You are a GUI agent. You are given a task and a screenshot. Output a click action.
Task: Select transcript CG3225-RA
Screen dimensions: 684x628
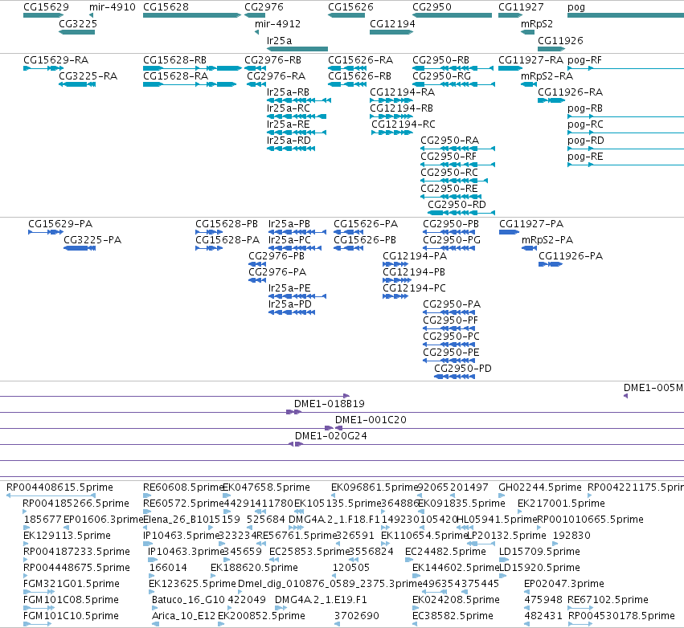[x=77, y=84]
